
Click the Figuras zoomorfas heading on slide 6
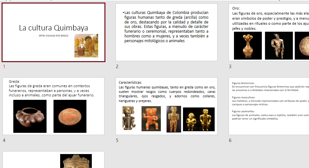tap(243, 111)
